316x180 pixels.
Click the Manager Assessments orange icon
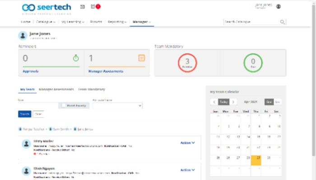point(141,58)
